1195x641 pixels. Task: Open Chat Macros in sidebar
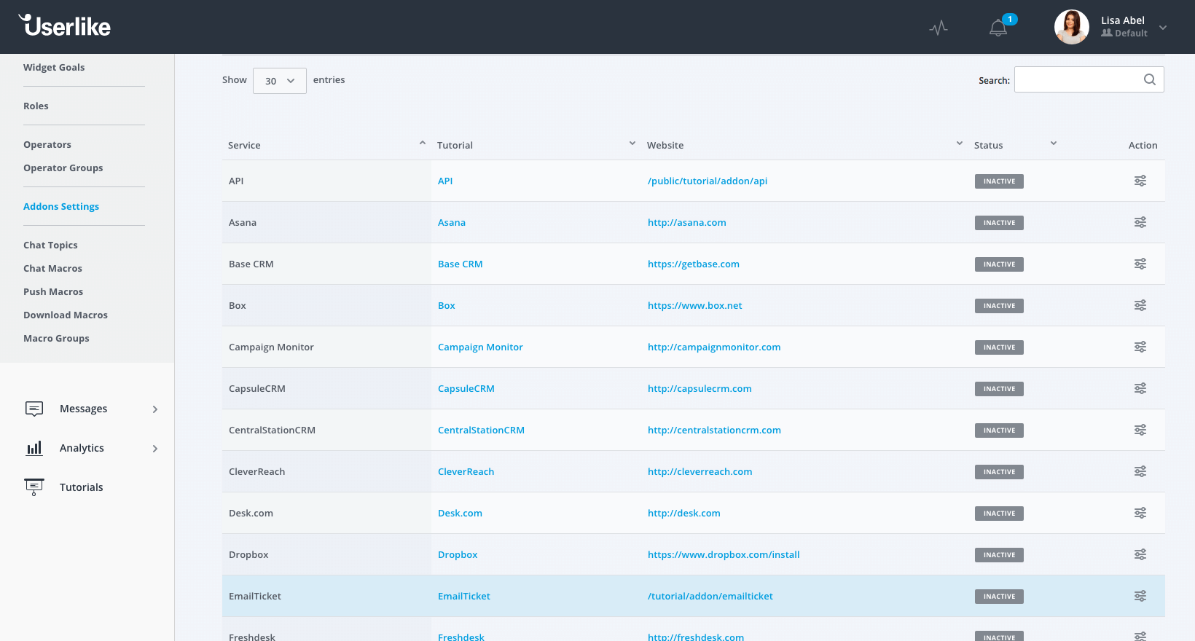point(52,268)
